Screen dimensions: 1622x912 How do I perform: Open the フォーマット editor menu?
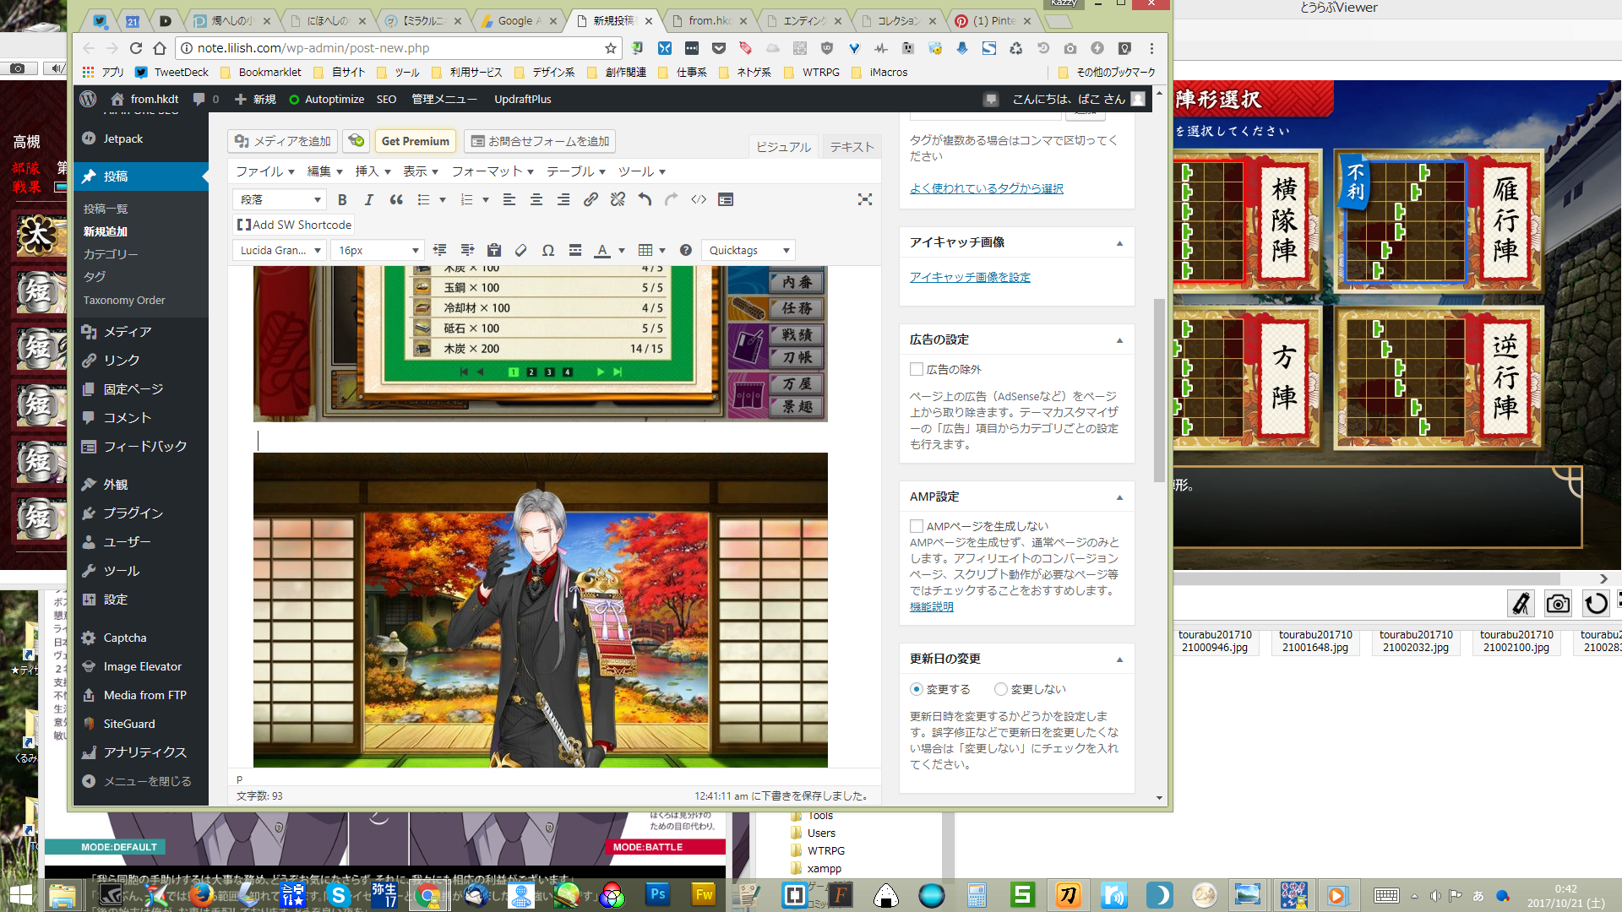tap(493, 171)
